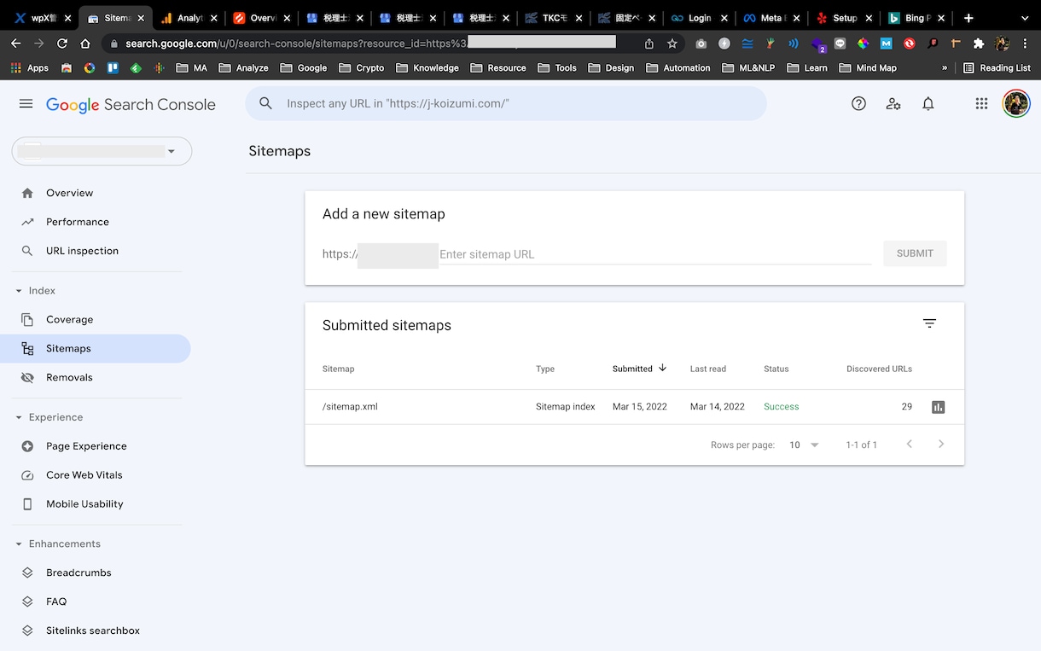
Task: Click the SUBMIT sitemap button
Action: point(915,253)
